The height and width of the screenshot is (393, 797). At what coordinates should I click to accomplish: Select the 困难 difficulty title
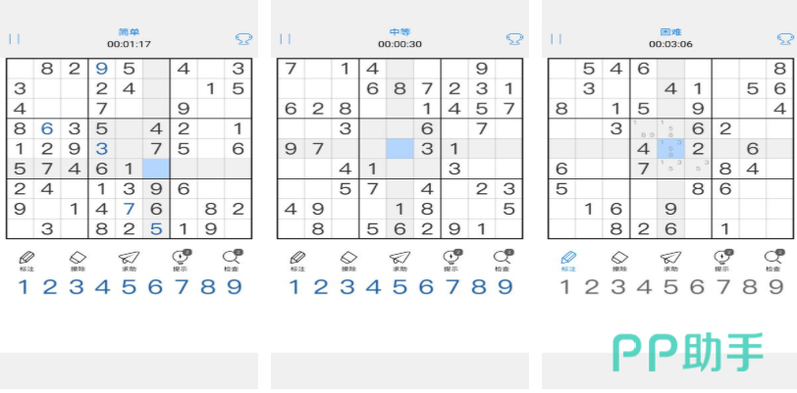click(x=671, y=32)
